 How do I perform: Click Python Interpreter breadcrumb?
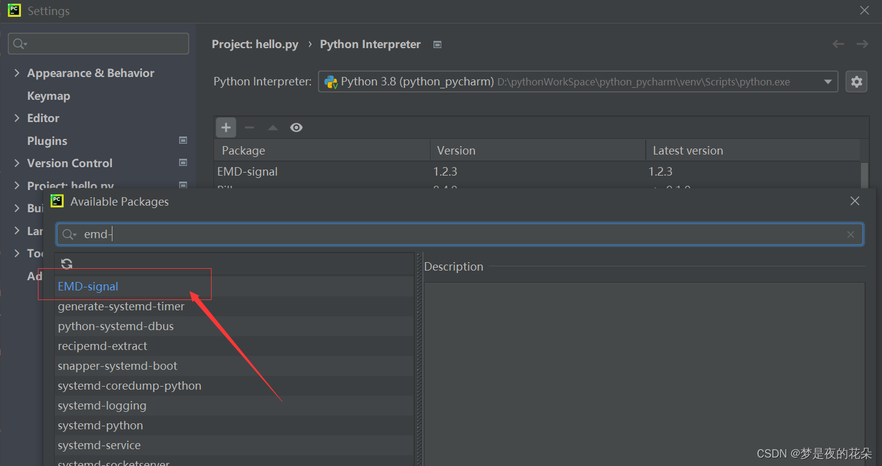[x=370, y=44]
